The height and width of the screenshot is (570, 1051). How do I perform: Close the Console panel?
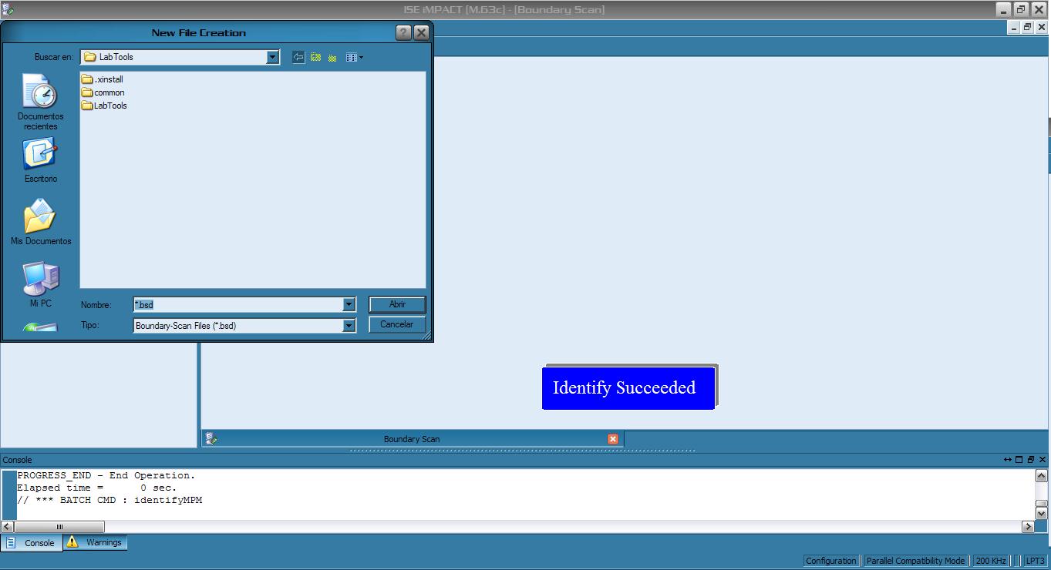click(x=1042, y=460)
